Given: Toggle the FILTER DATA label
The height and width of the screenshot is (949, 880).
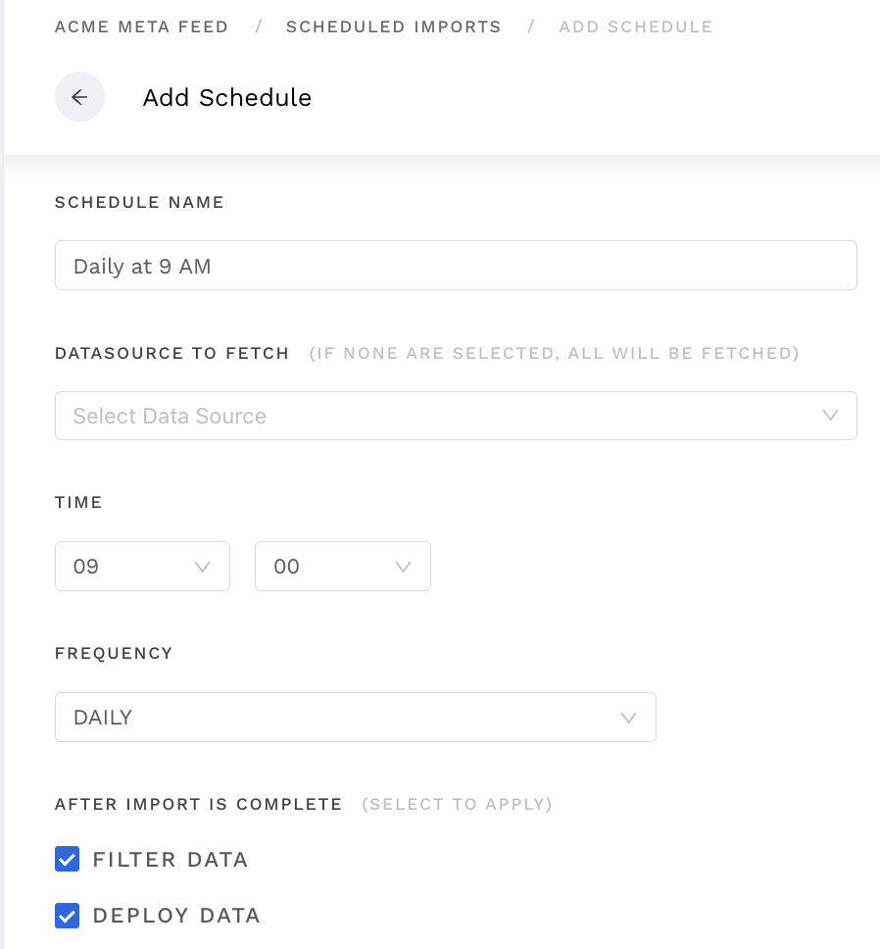Looking at the screenshot, I should point(170,860).
